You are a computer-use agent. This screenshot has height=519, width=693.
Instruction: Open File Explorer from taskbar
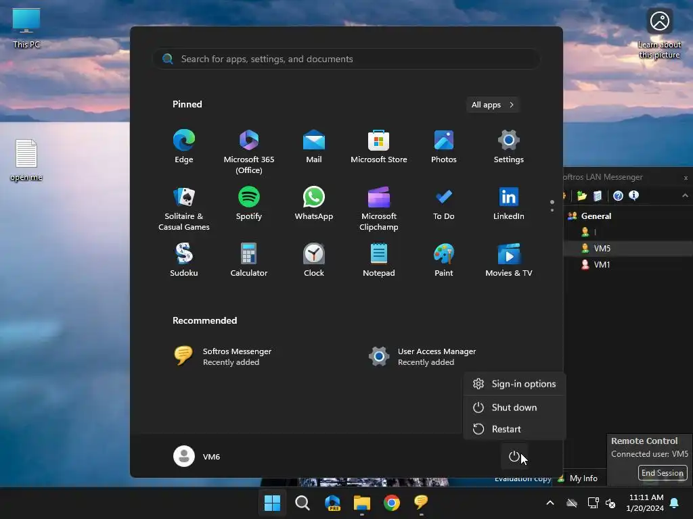(x=362, y=503)
